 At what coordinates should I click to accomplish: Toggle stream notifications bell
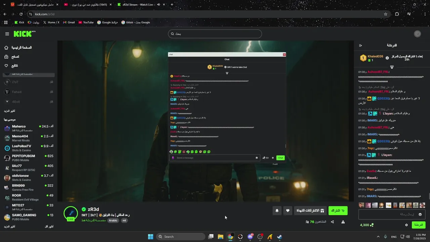click(277, 211)
